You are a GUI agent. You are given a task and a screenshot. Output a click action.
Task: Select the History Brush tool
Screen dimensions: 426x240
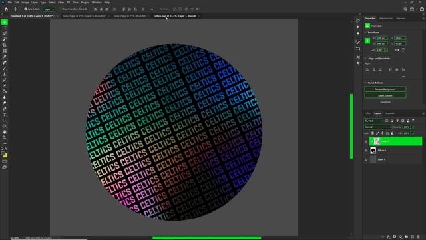(x=5, y=80)
